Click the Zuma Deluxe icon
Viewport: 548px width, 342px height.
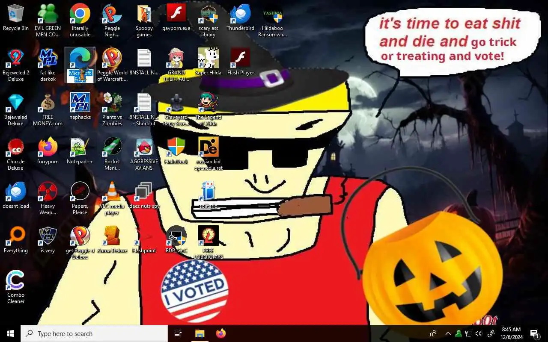[x=112, y=240]
